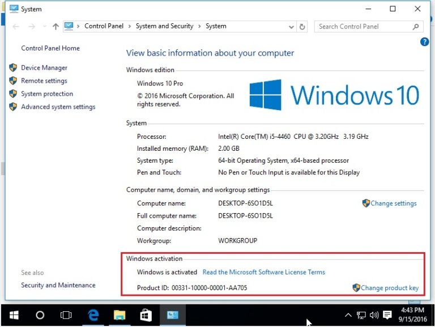The height and width of the screenshot is (327, 435).
Task: Click the Change product key link
Action: 390,288
